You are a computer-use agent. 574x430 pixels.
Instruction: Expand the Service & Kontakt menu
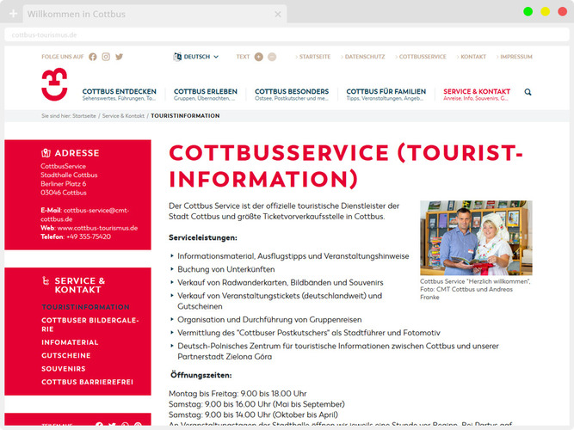pyautogui.click(x=476, y=94)
